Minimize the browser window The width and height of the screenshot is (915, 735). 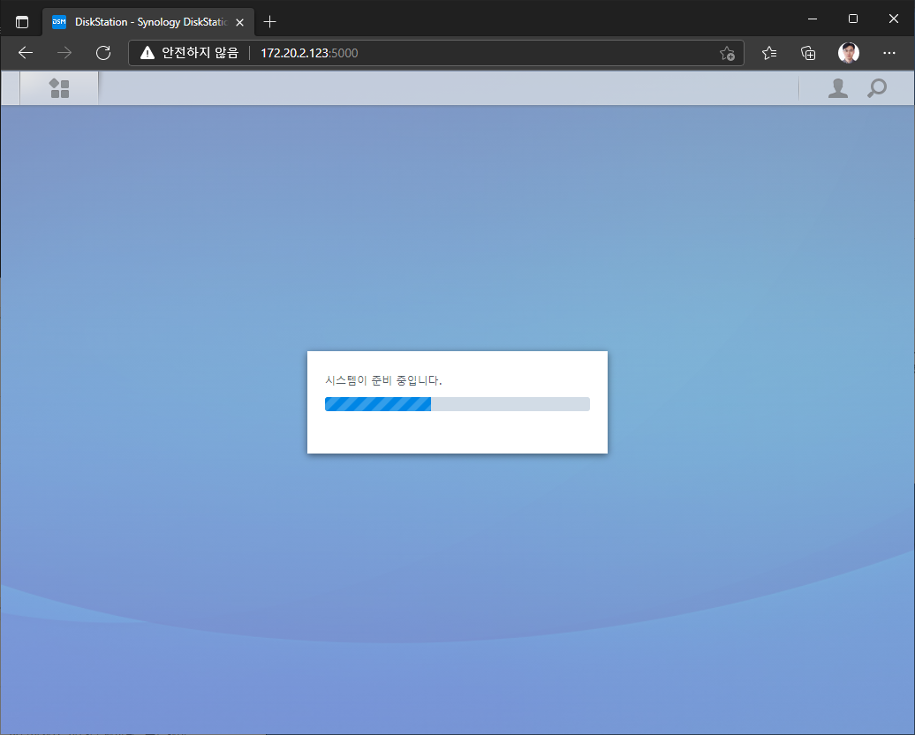pos(813,19)
